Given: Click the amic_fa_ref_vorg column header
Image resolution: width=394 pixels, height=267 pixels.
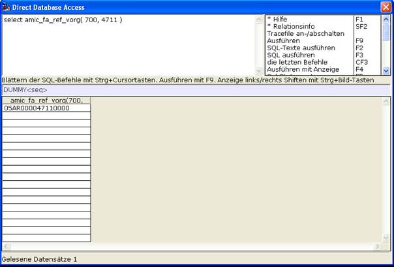Looking at the screenshot, I should coord(46,101).
